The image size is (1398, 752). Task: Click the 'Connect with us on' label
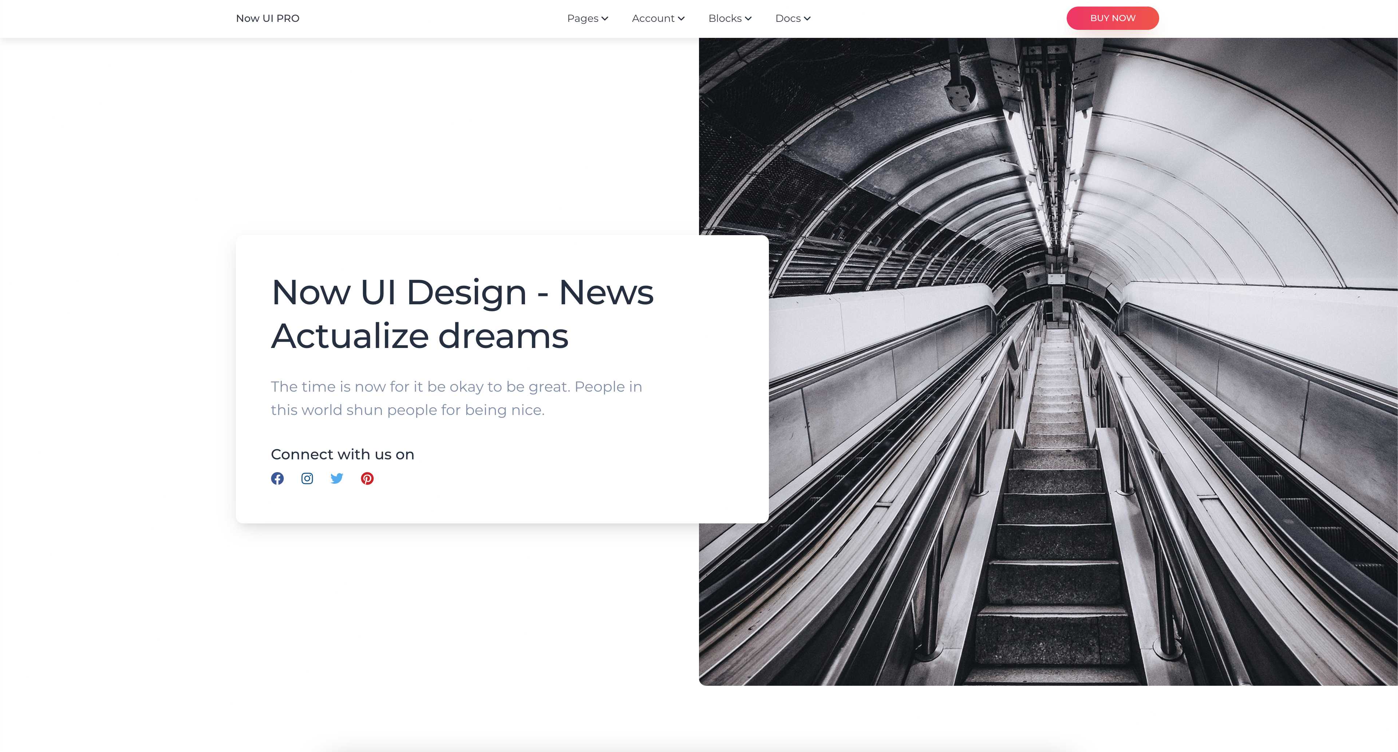point(343,454)
